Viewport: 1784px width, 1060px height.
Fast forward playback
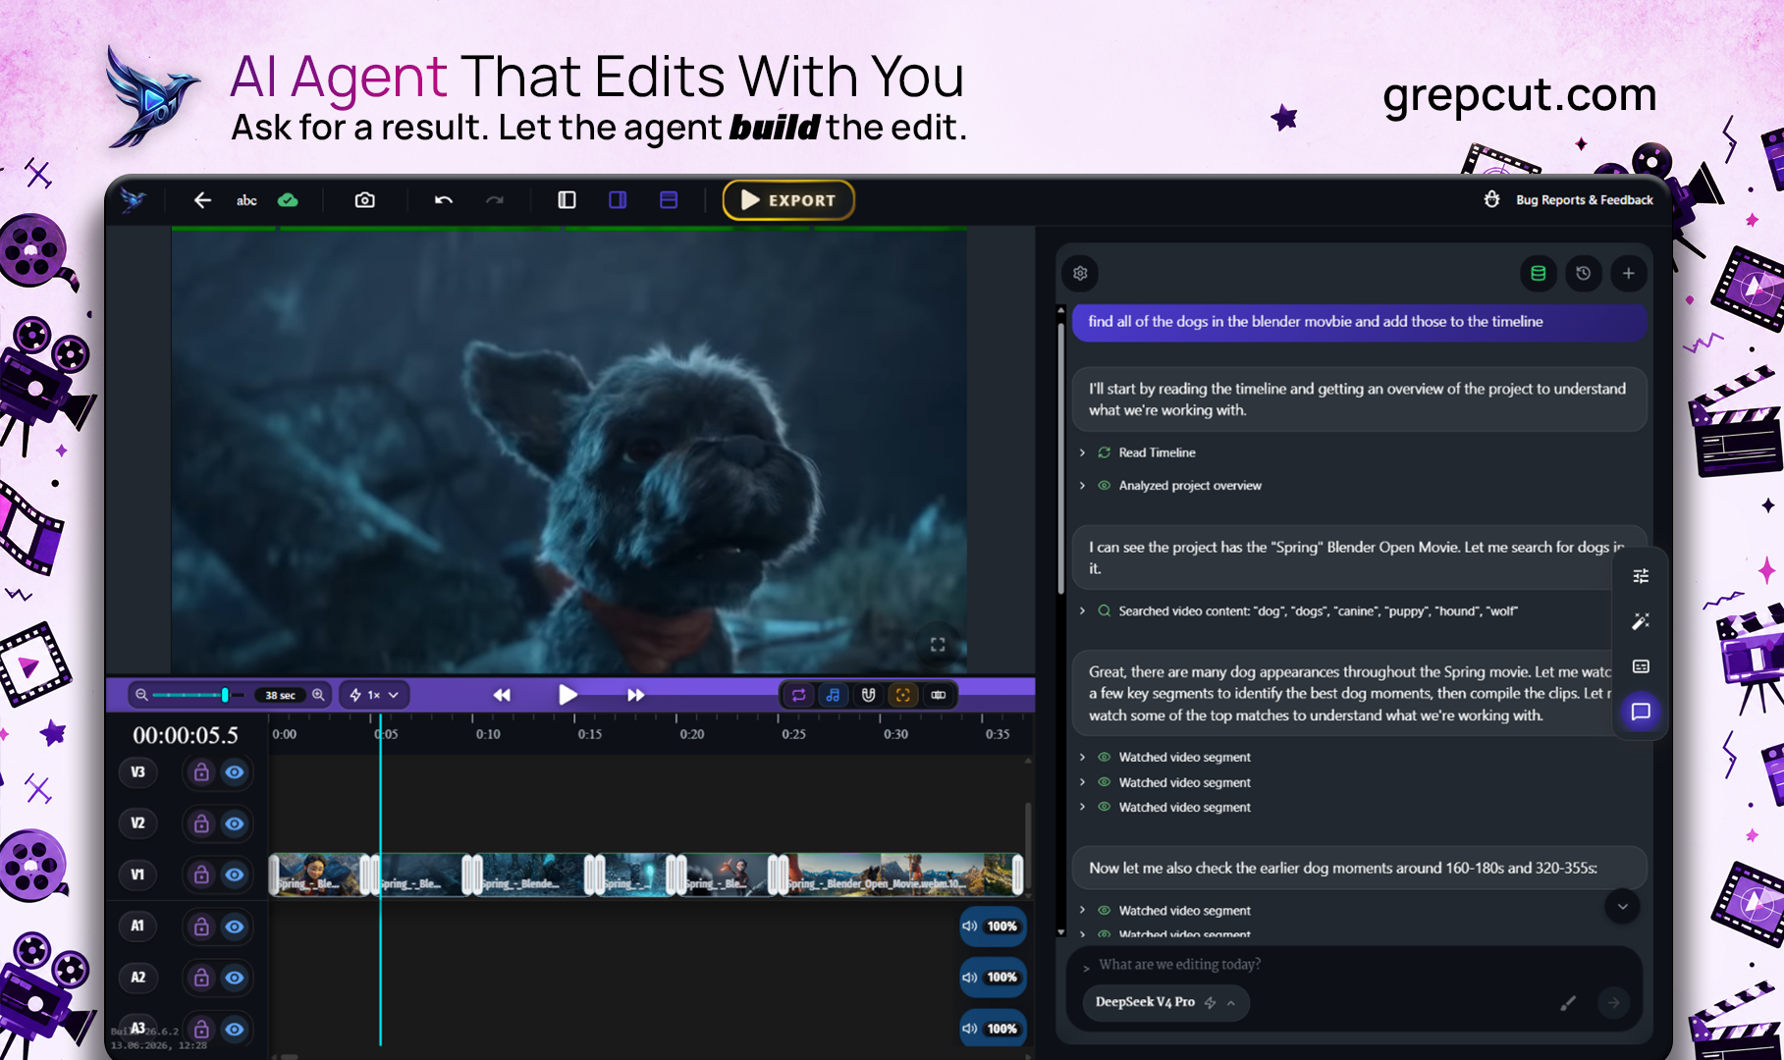pyautogui.click(x=636, y=695)
